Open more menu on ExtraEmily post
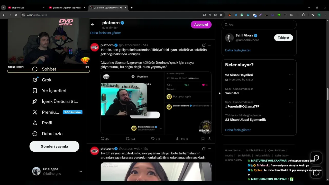The height and width of the screenshot is (185, 329). click(209, 149)
